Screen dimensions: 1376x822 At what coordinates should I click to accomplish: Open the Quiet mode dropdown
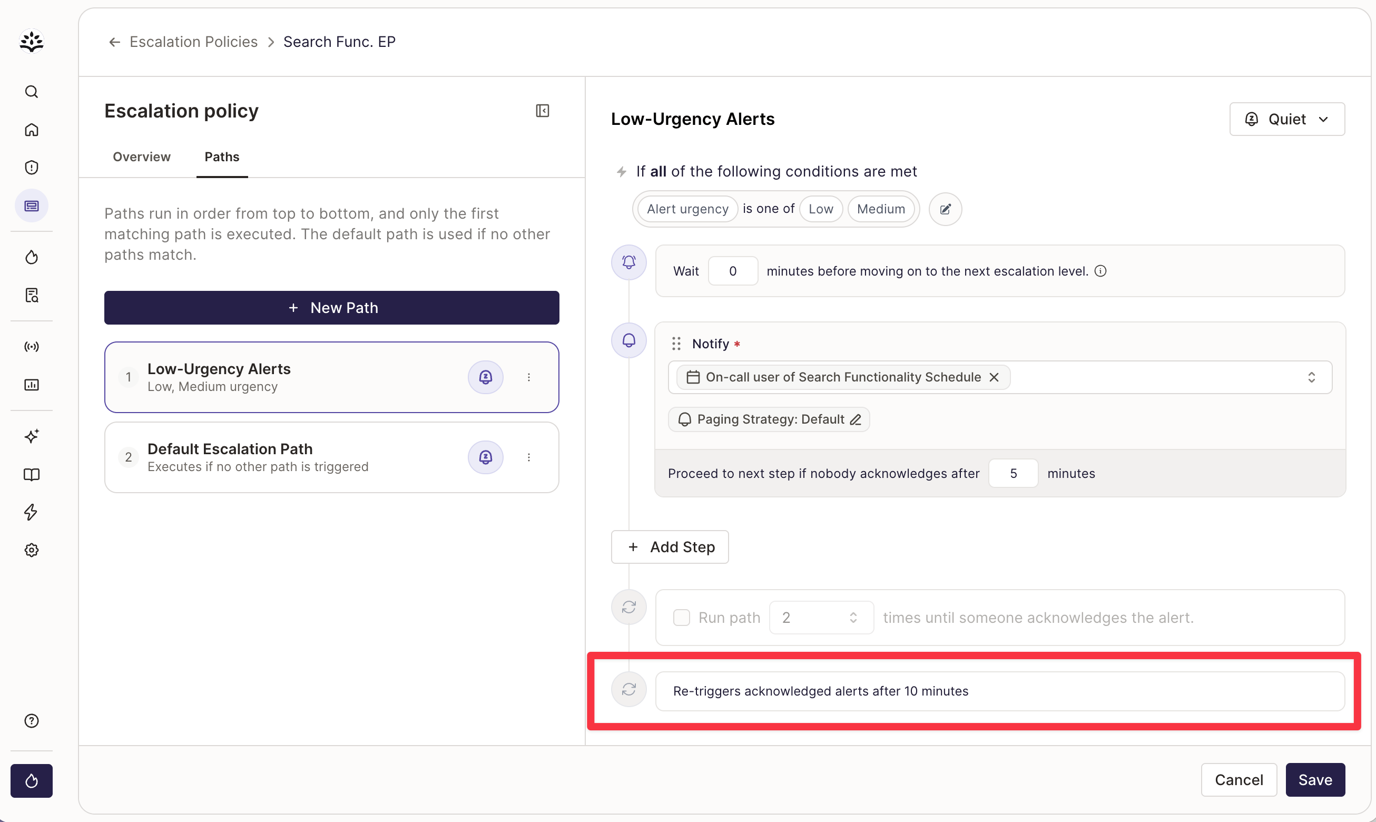click(x=1287, y=119)
